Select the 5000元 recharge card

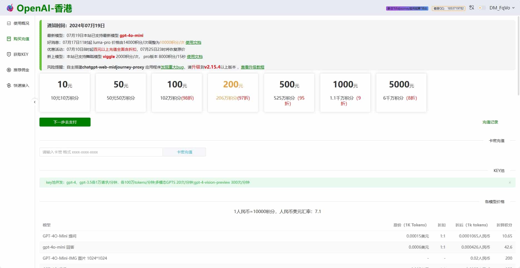click(401, 93)
